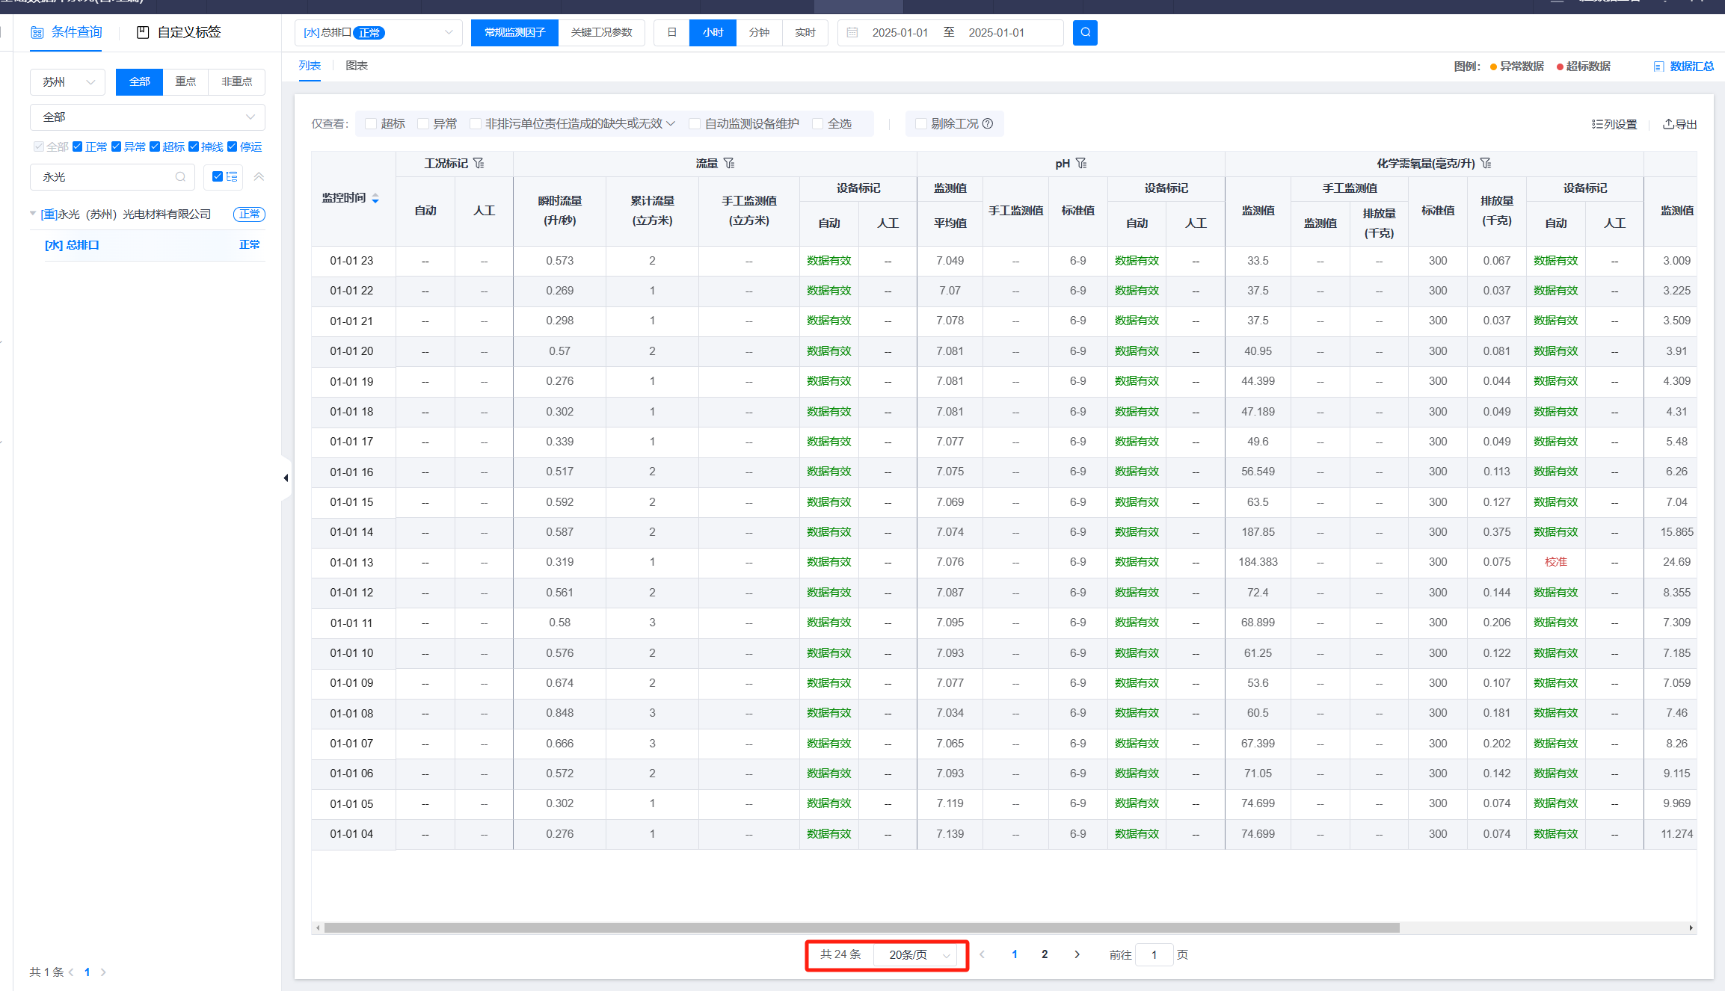Click filter icon beside 化学需氧量 header
The image size is (1725, 991).
click(1486, 163)
